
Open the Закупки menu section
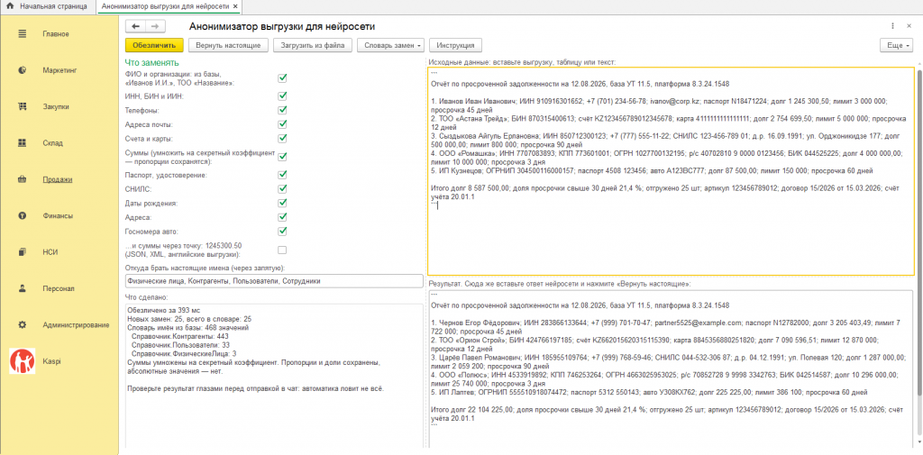pos(55,107)
